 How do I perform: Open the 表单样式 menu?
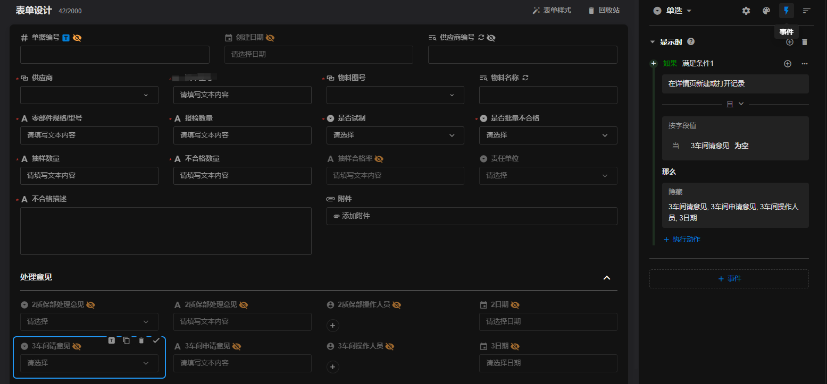click(552, 11)
